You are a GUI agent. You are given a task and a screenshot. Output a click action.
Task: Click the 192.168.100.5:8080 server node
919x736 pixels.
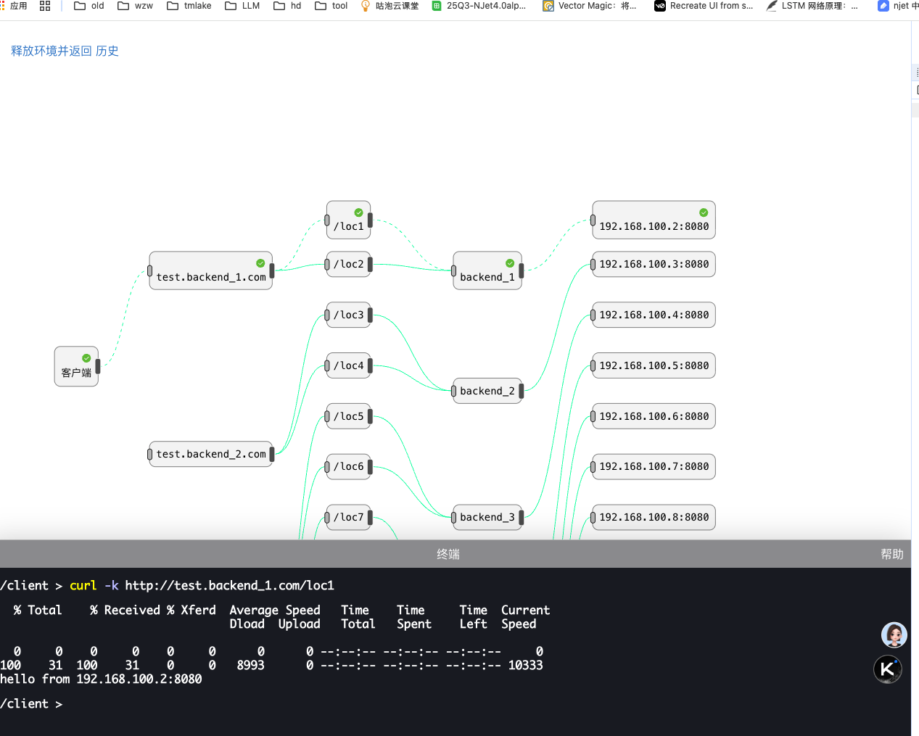pyautogui.click(x=654, y=365)
